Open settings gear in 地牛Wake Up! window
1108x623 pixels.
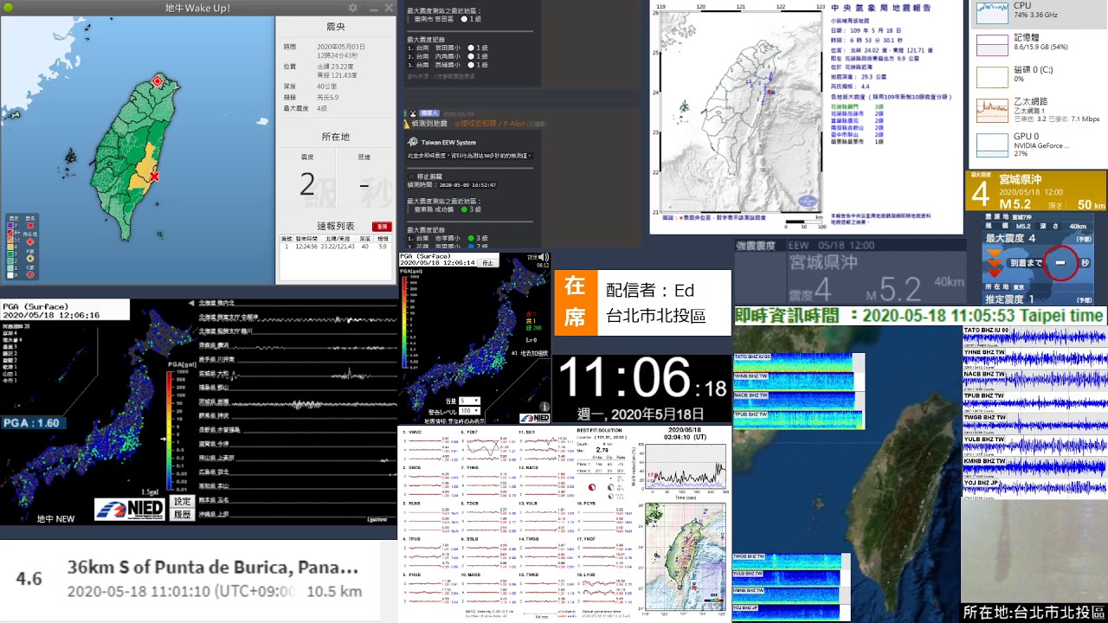point(353,8)
